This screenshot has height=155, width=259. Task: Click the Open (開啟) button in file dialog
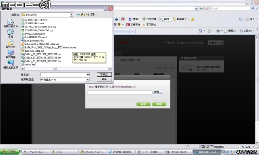point(104,74)
